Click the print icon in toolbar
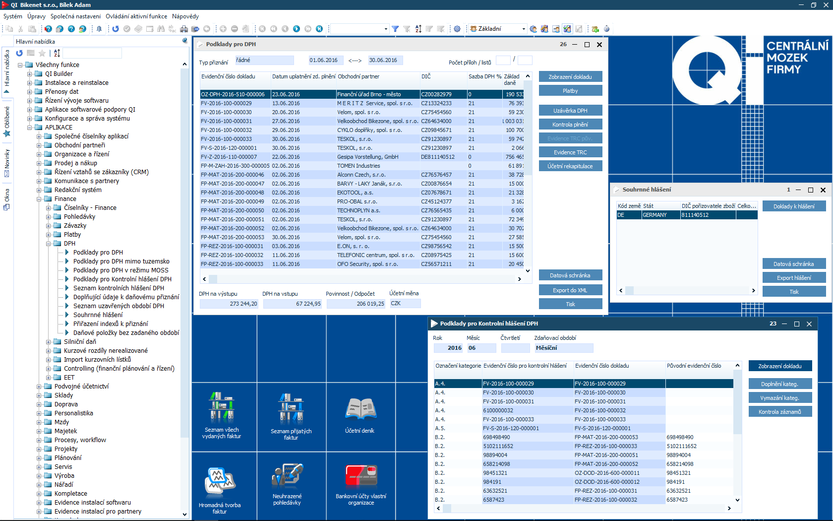 pyautogui.click(x=184, y=29)
